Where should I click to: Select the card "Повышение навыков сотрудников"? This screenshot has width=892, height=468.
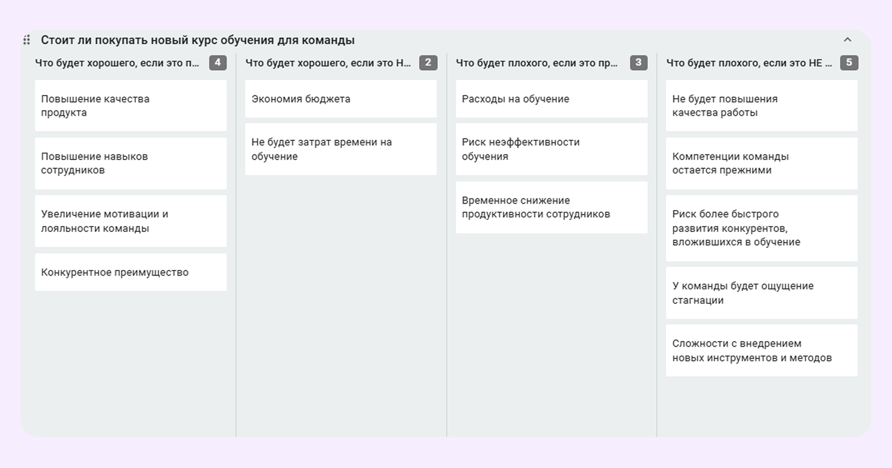[x=131, y=163]
